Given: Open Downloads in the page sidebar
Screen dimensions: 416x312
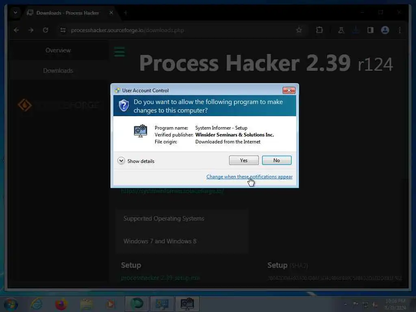Looking at the screenshot, I should point(58,71).
